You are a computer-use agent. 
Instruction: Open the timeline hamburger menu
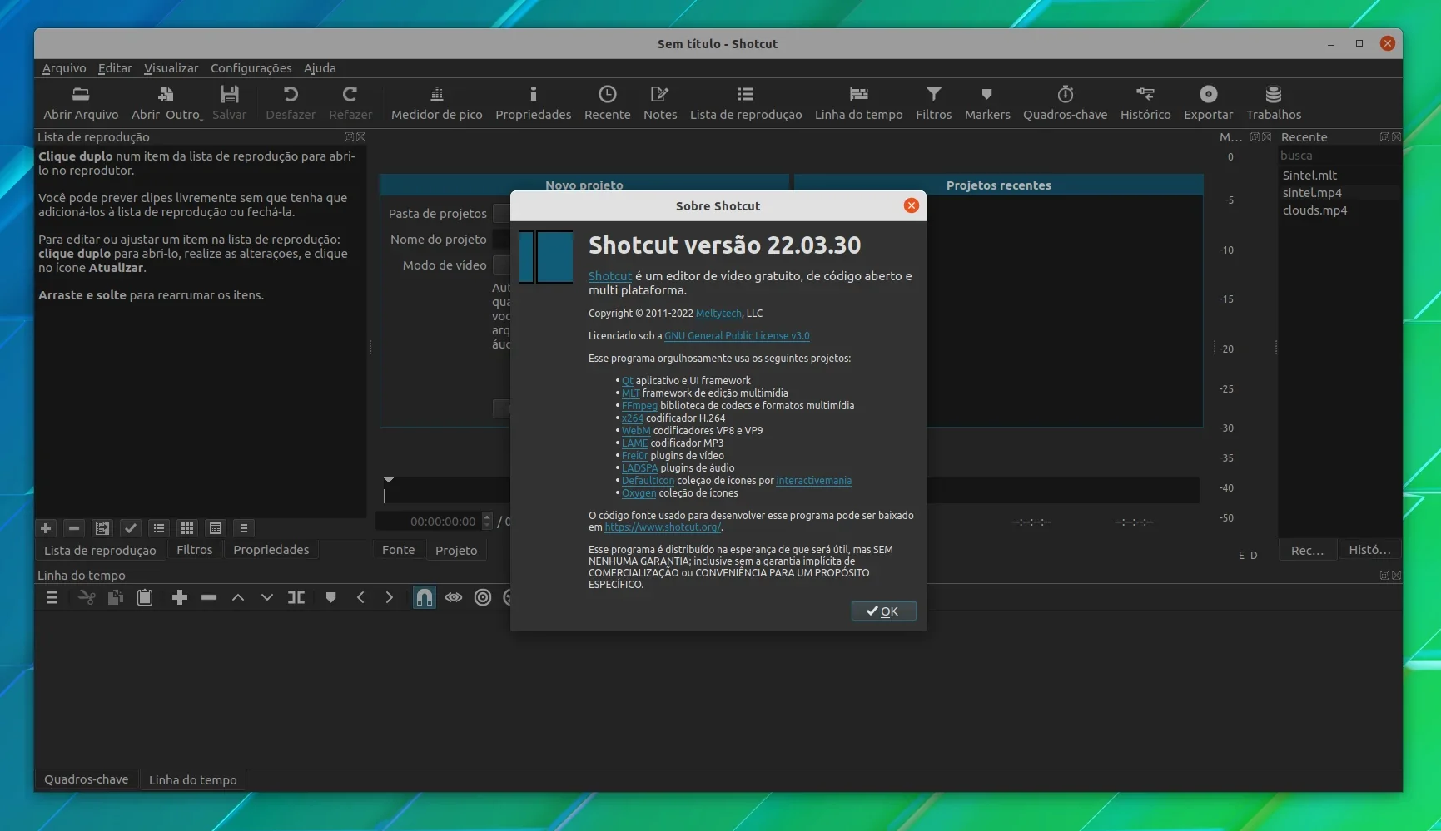click(52, 597)
